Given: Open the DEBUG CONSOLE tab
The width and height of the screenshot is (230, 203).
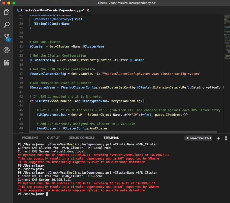Looking at the screenshot, I should pos(82,138).
